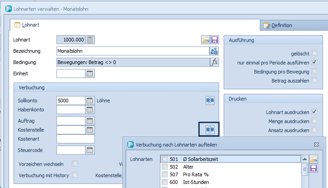Click the translation icon next to Bezeichnung

[x=214, y=51]
